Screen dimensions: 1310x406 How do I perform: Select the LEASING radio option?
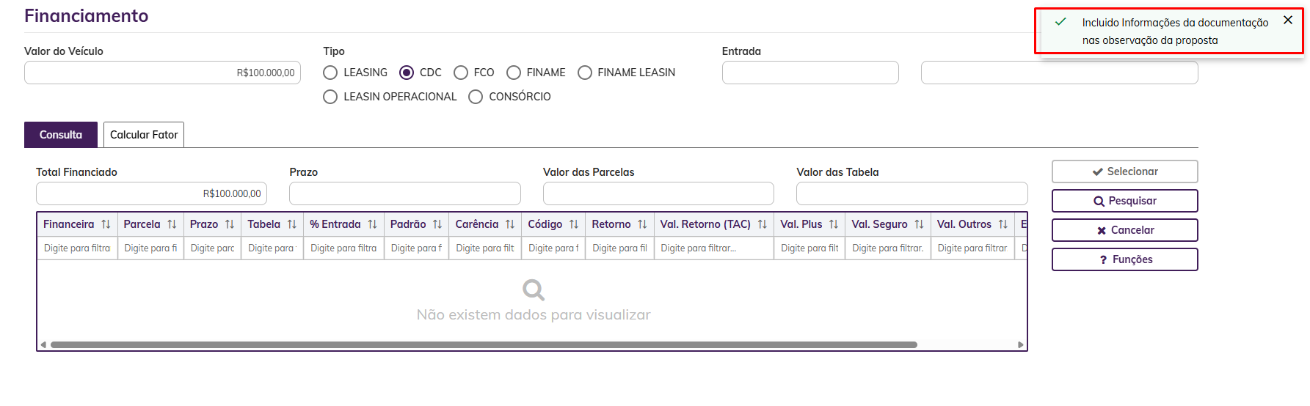point(331,73)
